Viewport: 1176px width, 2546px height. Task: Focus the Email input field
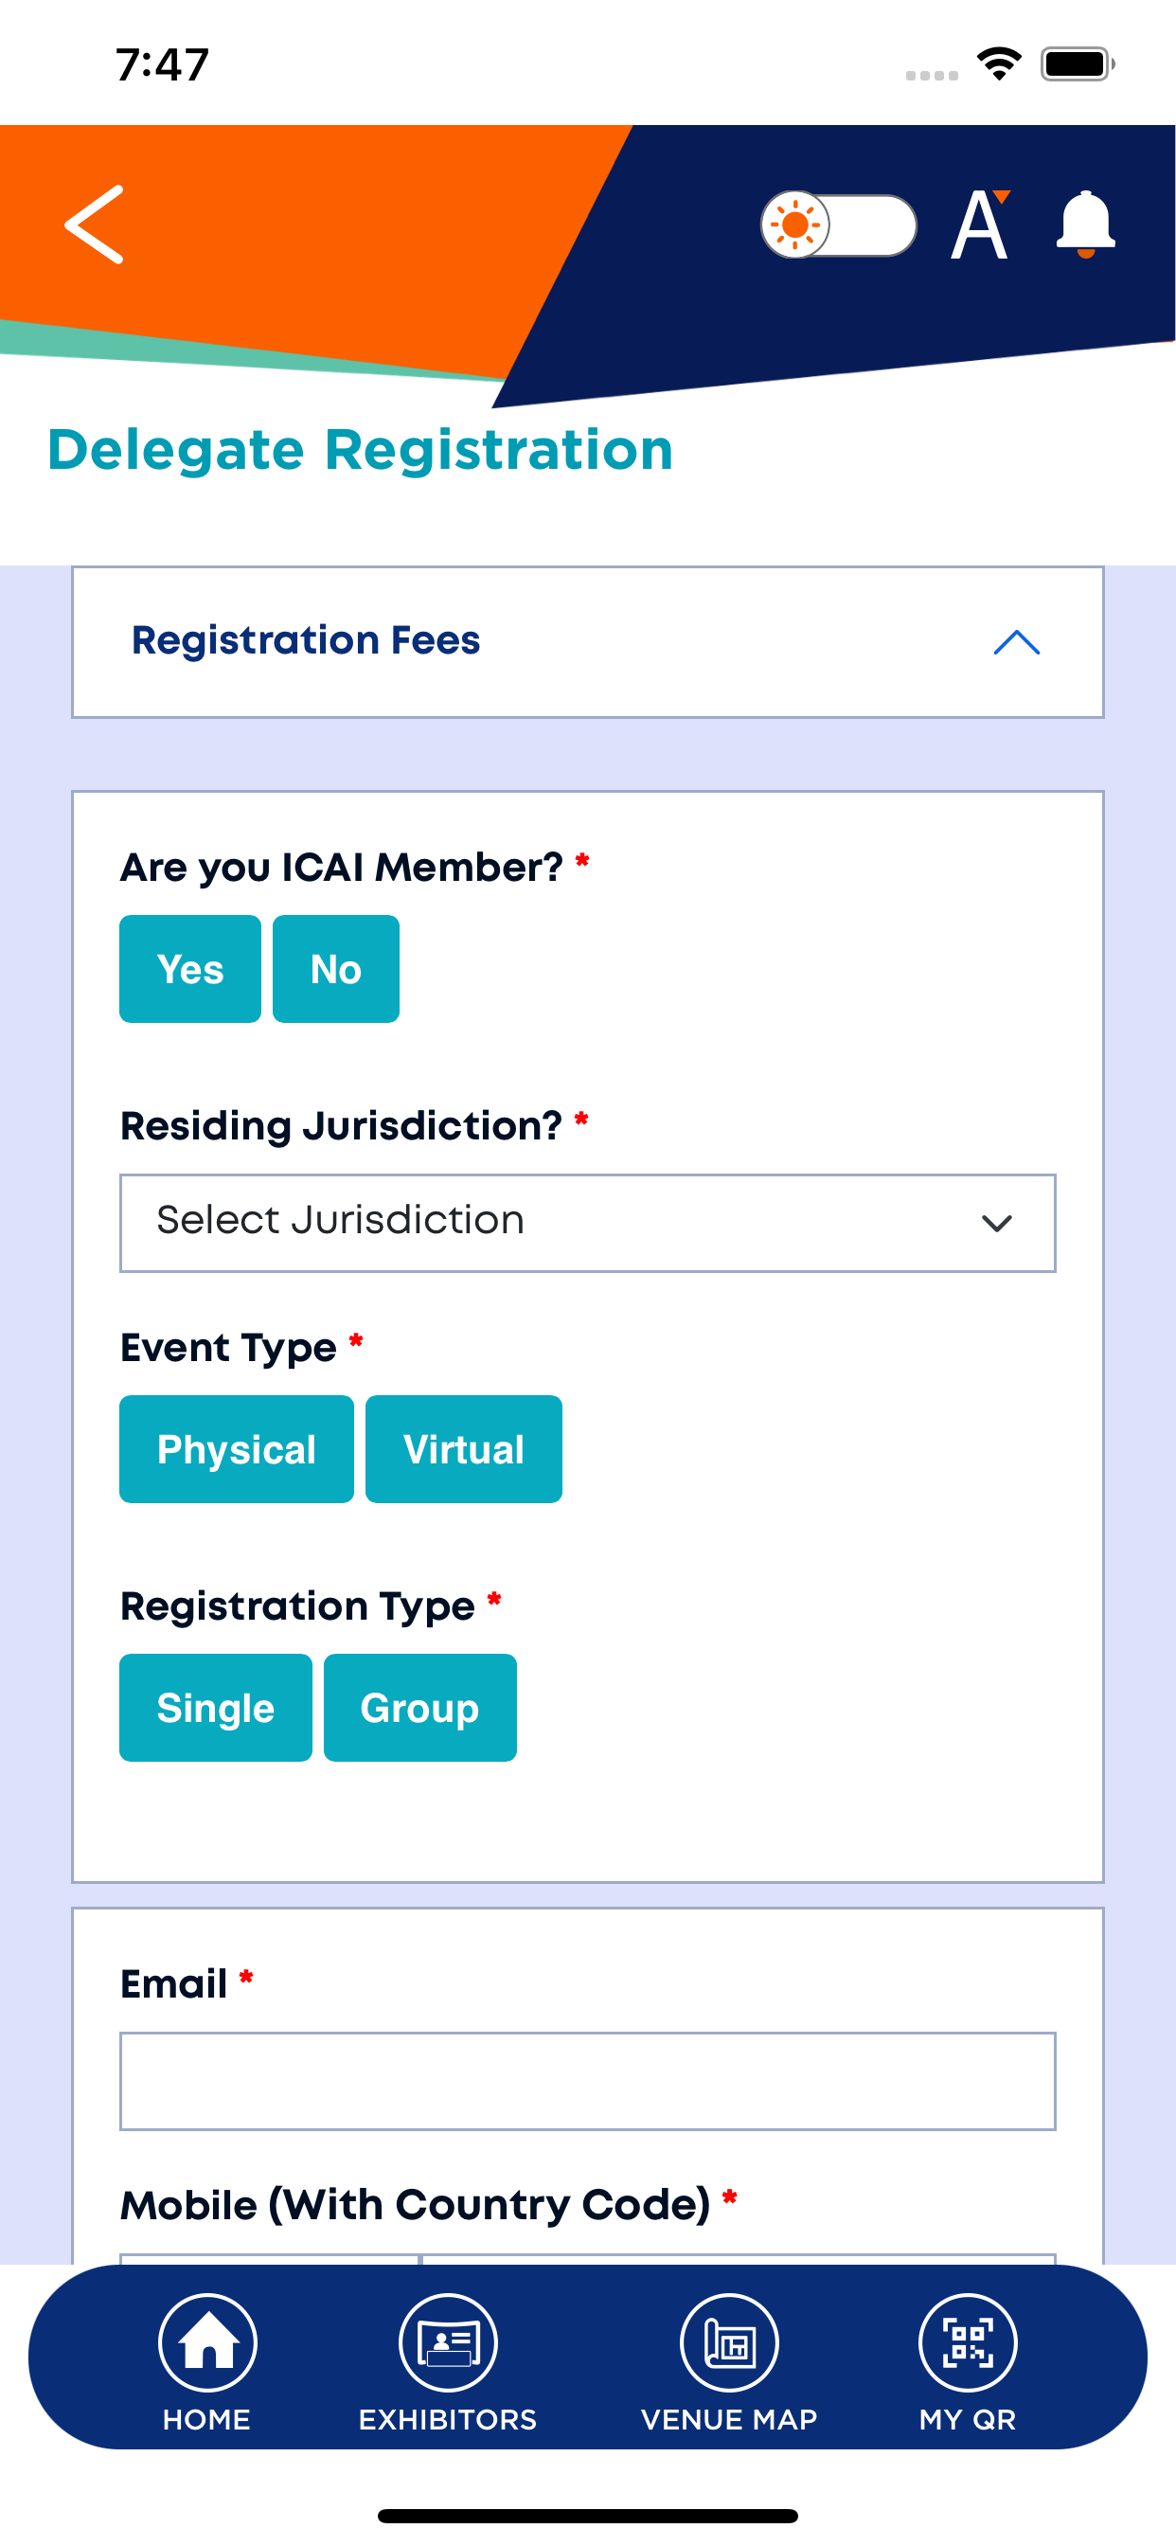(x=588, y=2081)
